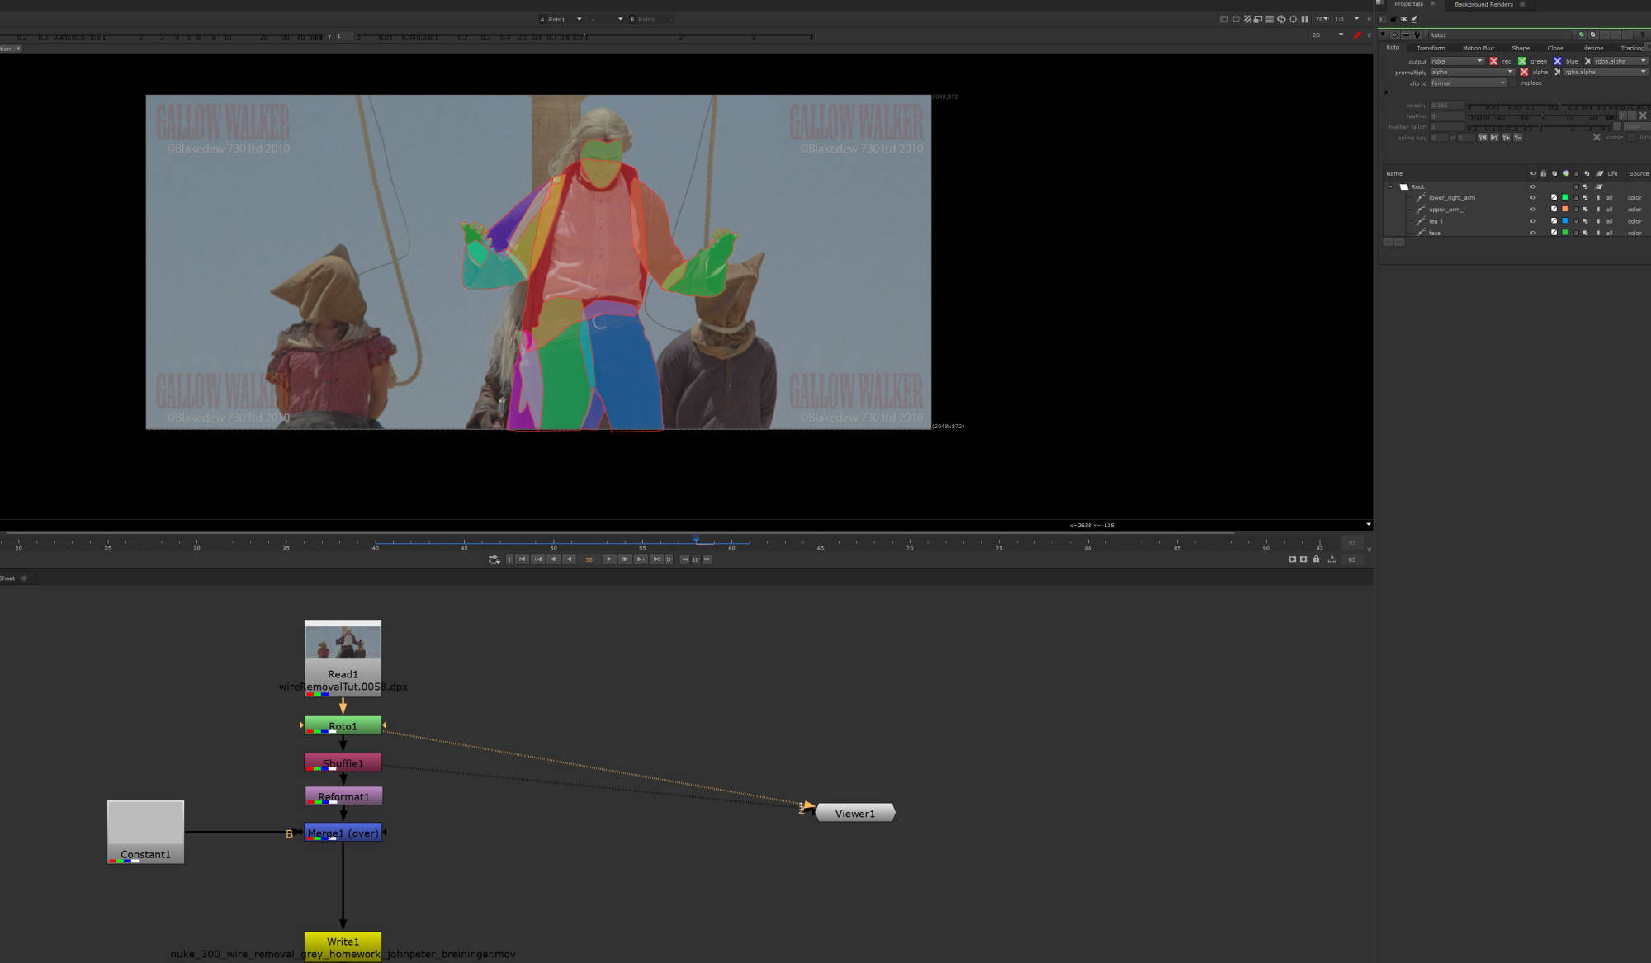Screen dimensions: 1651x963
Task: Open the Background Renders tab
Action: click(x=1483, y=4)
